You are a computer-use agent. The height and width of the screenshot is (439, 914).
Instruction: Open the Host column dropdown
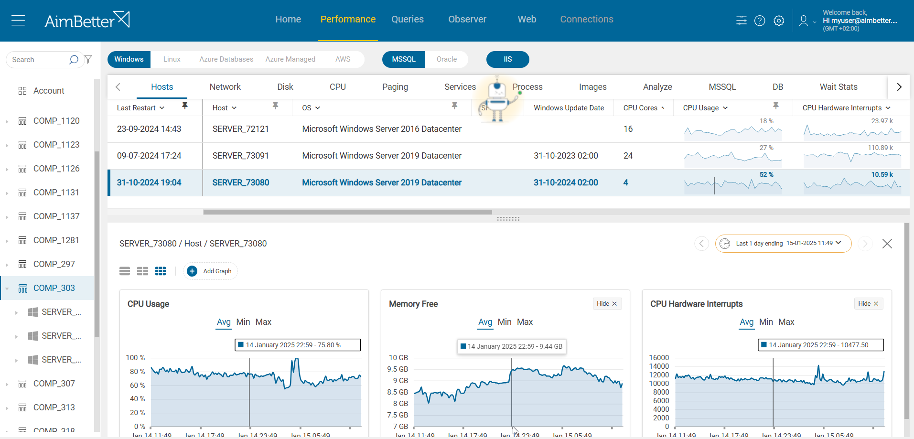click(234, 108)
